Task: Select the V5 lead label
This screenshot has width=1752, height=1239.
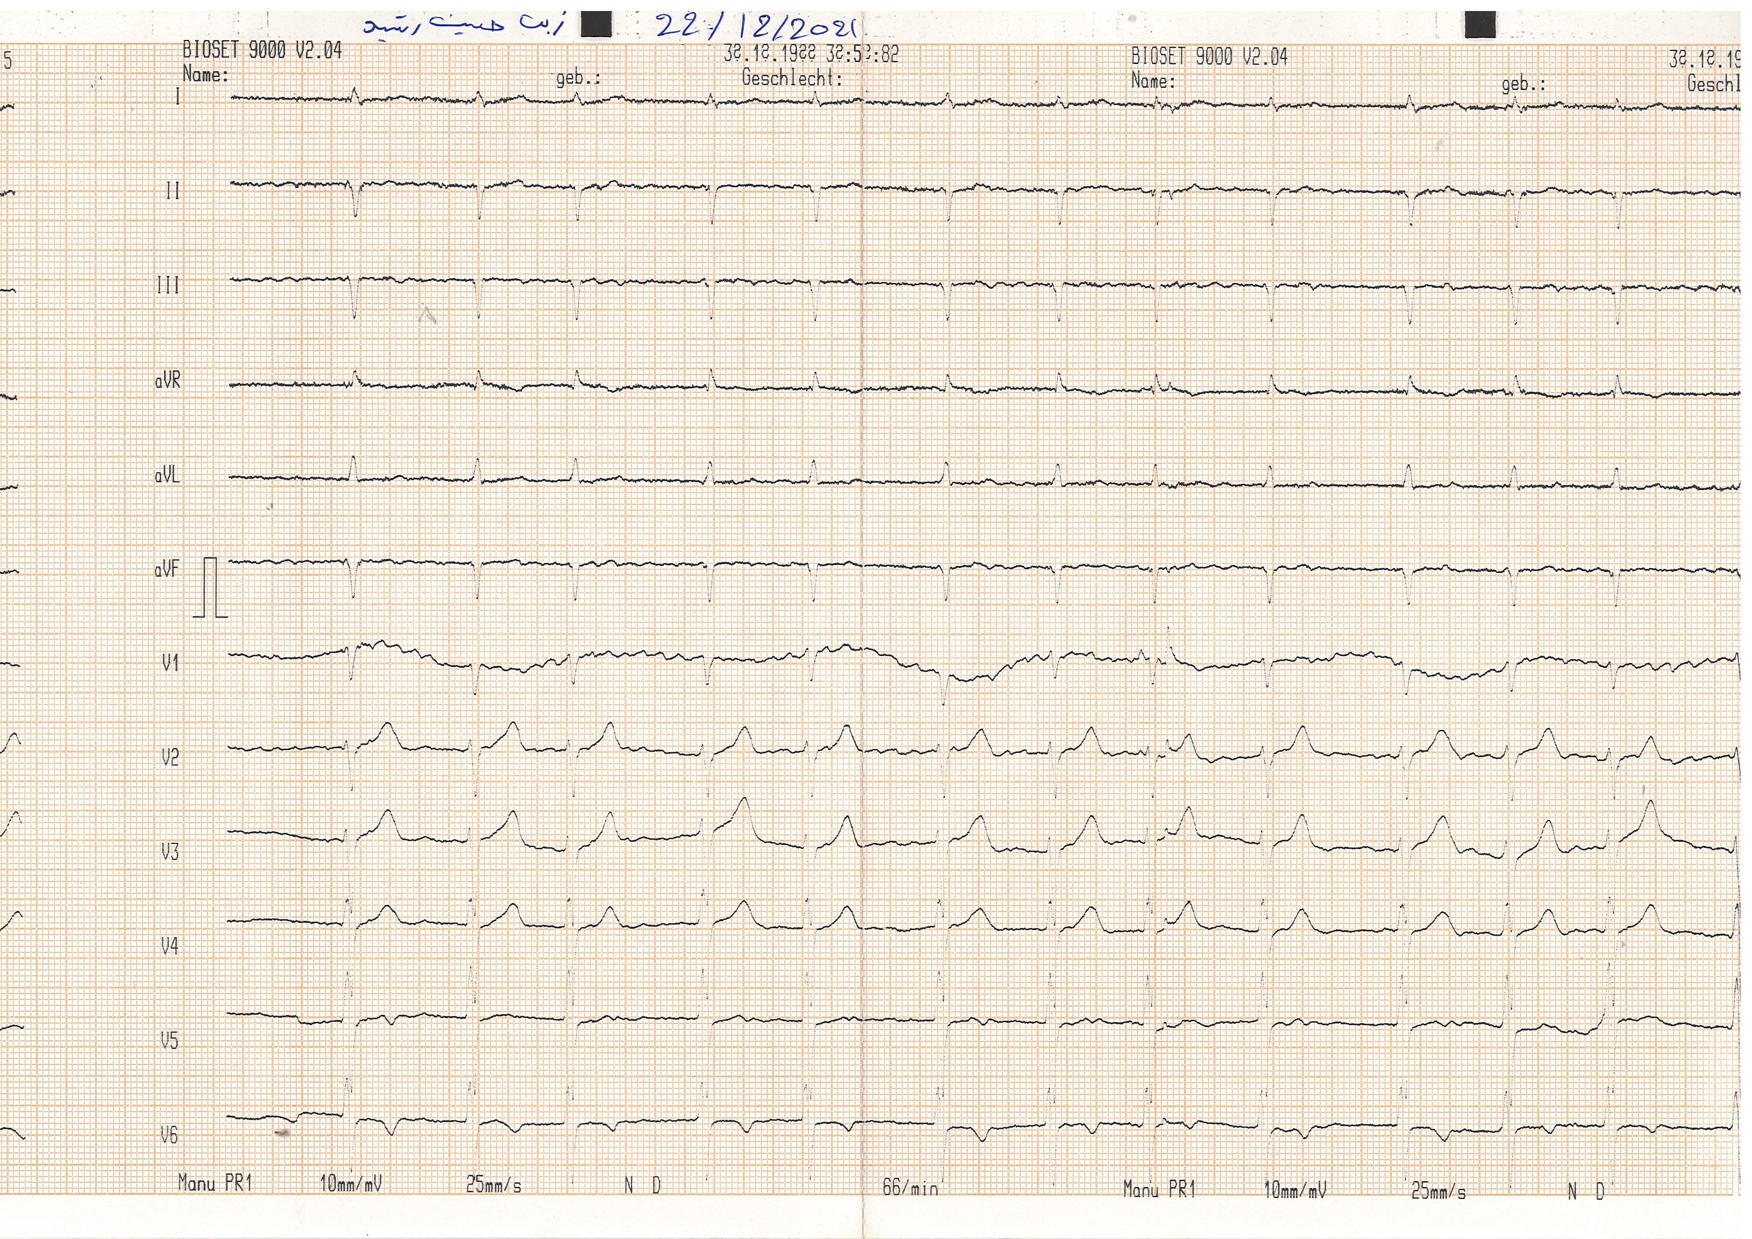Action: click(x=169, y=1041)
